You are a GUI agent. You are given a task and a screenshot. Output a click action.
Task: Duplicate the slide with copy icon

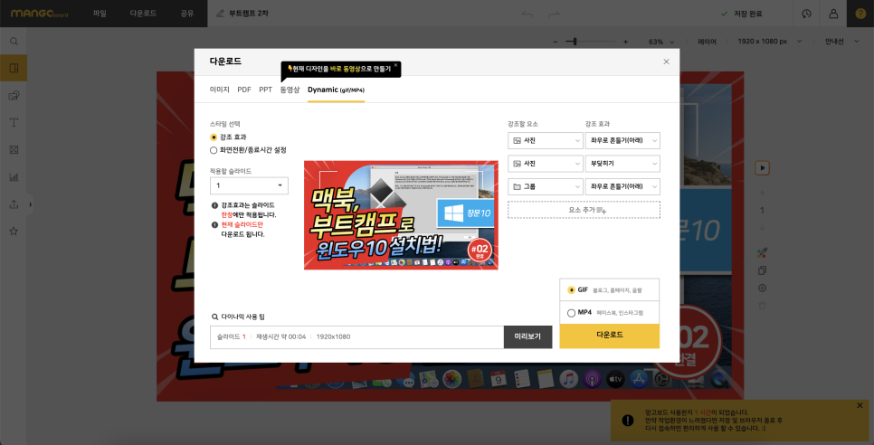763,270
